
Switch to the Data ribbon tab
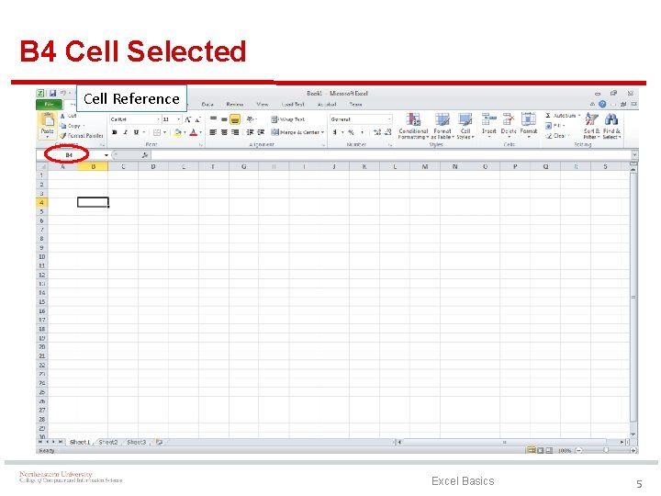[207, 104]
